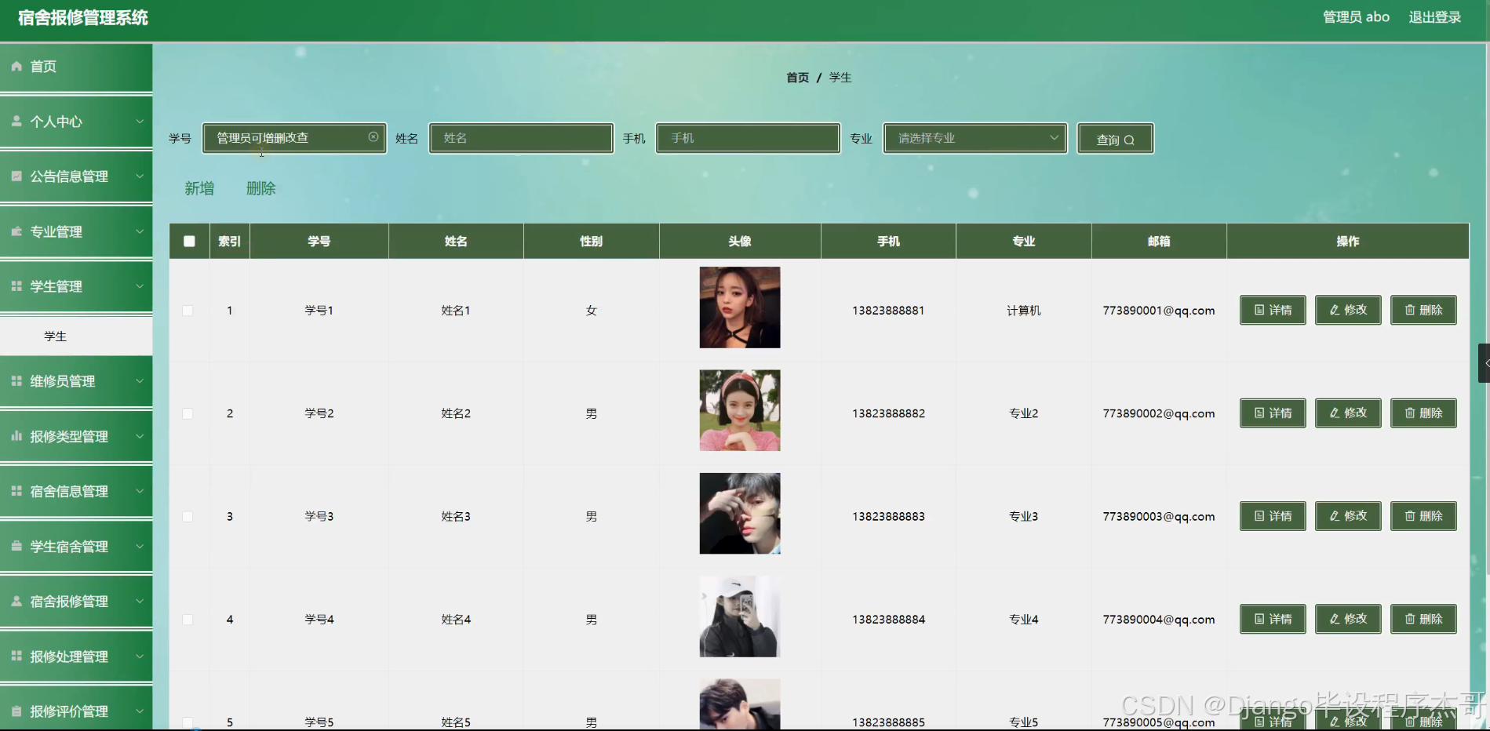Screen dimensions: 1490x731
Task: Check the checkbox for row 学号3
Action: coord(188,516)
